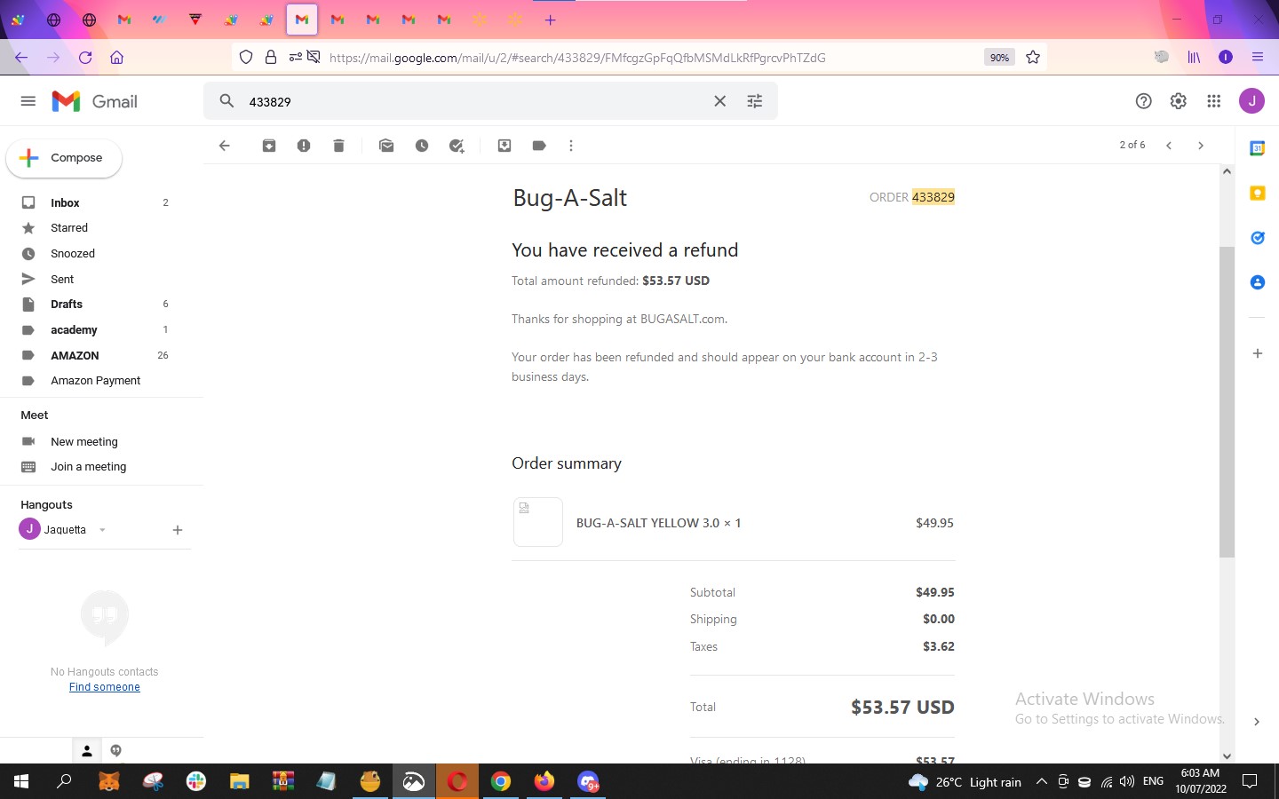The image size is (1279, 799).
Task: Expand the Jaquetta Hangouts status dropdown
Action: pyautogui.click(x=102, y=530)
